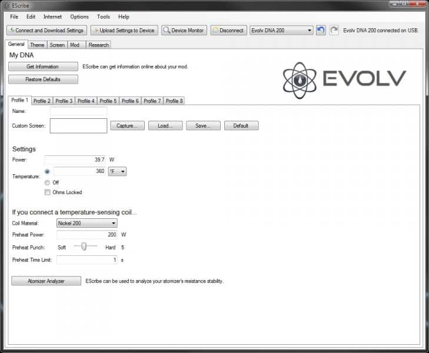Open the Help menu
The width and height of the screenshot is (429, 353).
coord(124,16)
